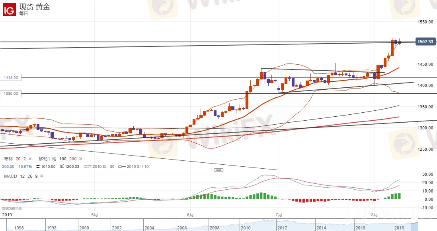Click the MACD axis value 0.00
The width and height of the screenshot is (437, 231).
(429, 199)
